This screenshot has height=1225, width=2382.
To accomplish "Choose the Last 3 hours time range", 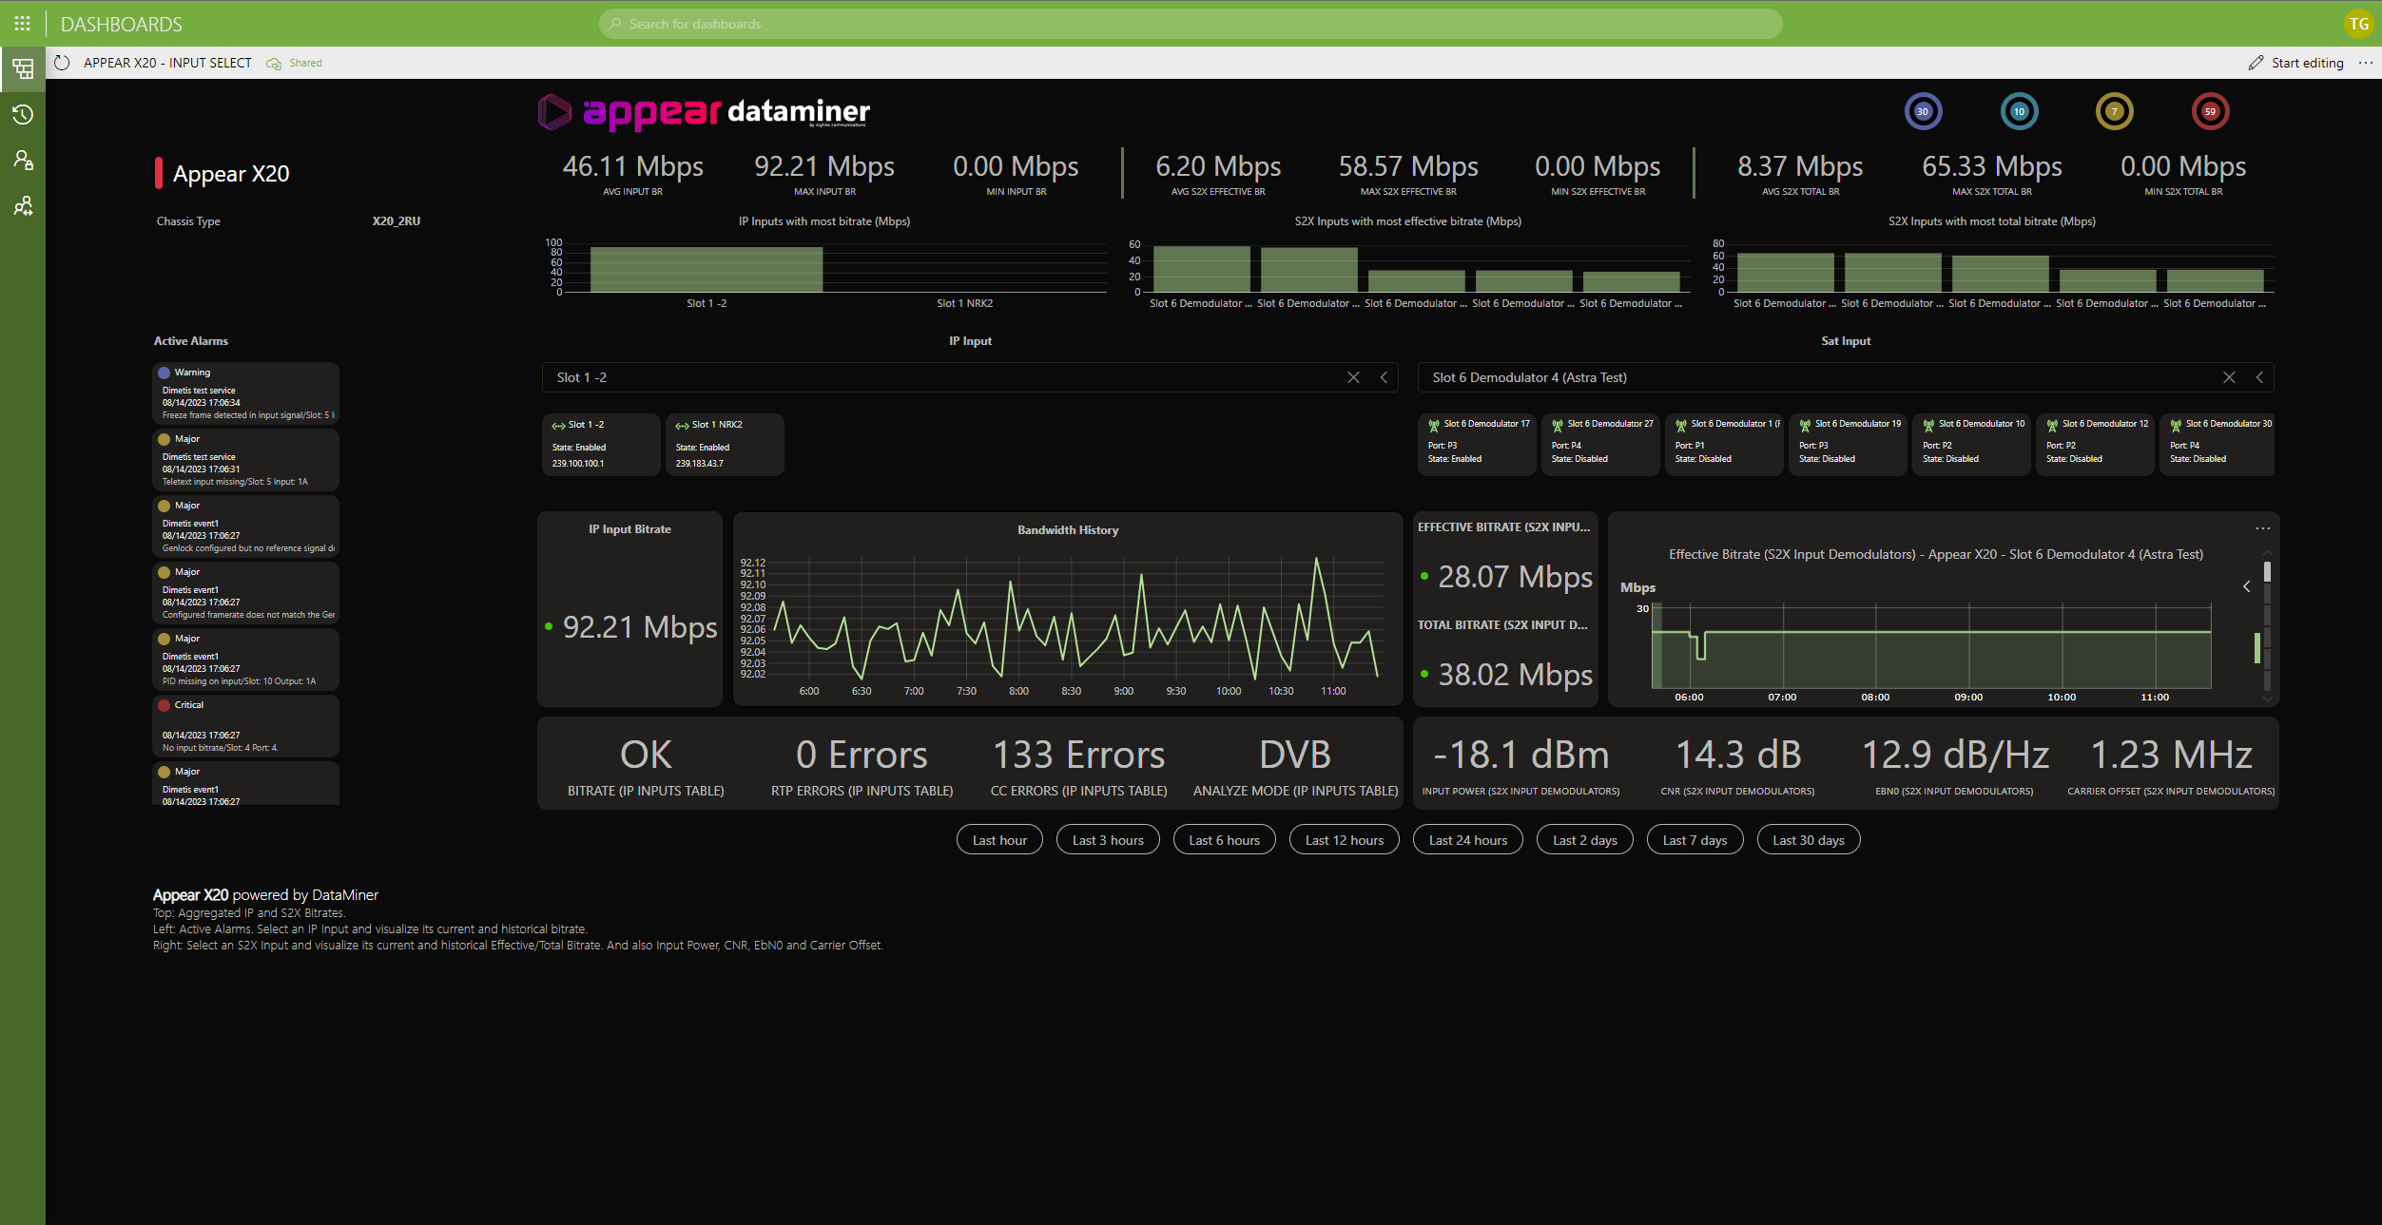I will pyautogui.click(x=1108, y=840).
